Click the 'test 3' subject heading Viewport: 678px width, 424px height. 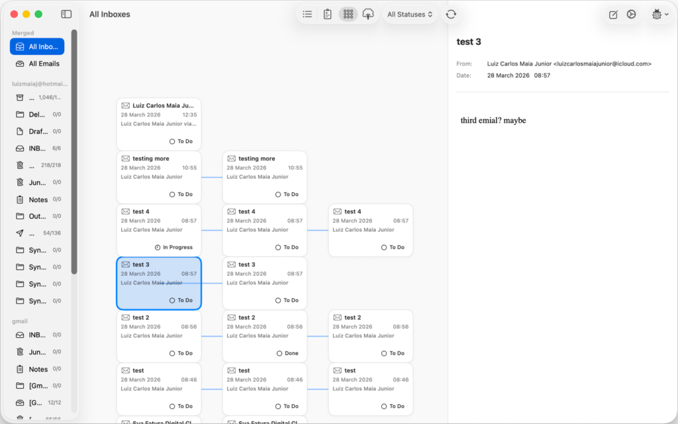tap(469, 42)
